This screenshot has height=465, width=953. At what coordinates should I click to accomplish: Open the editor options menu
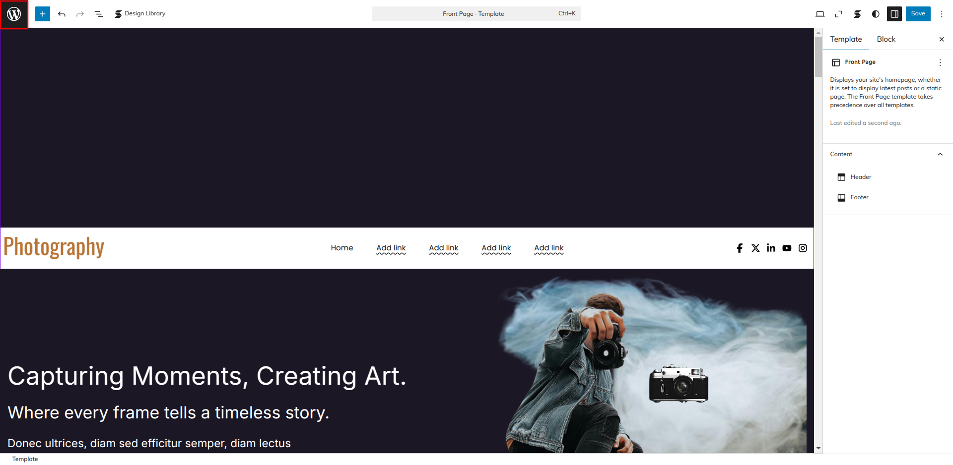(942, 14)
